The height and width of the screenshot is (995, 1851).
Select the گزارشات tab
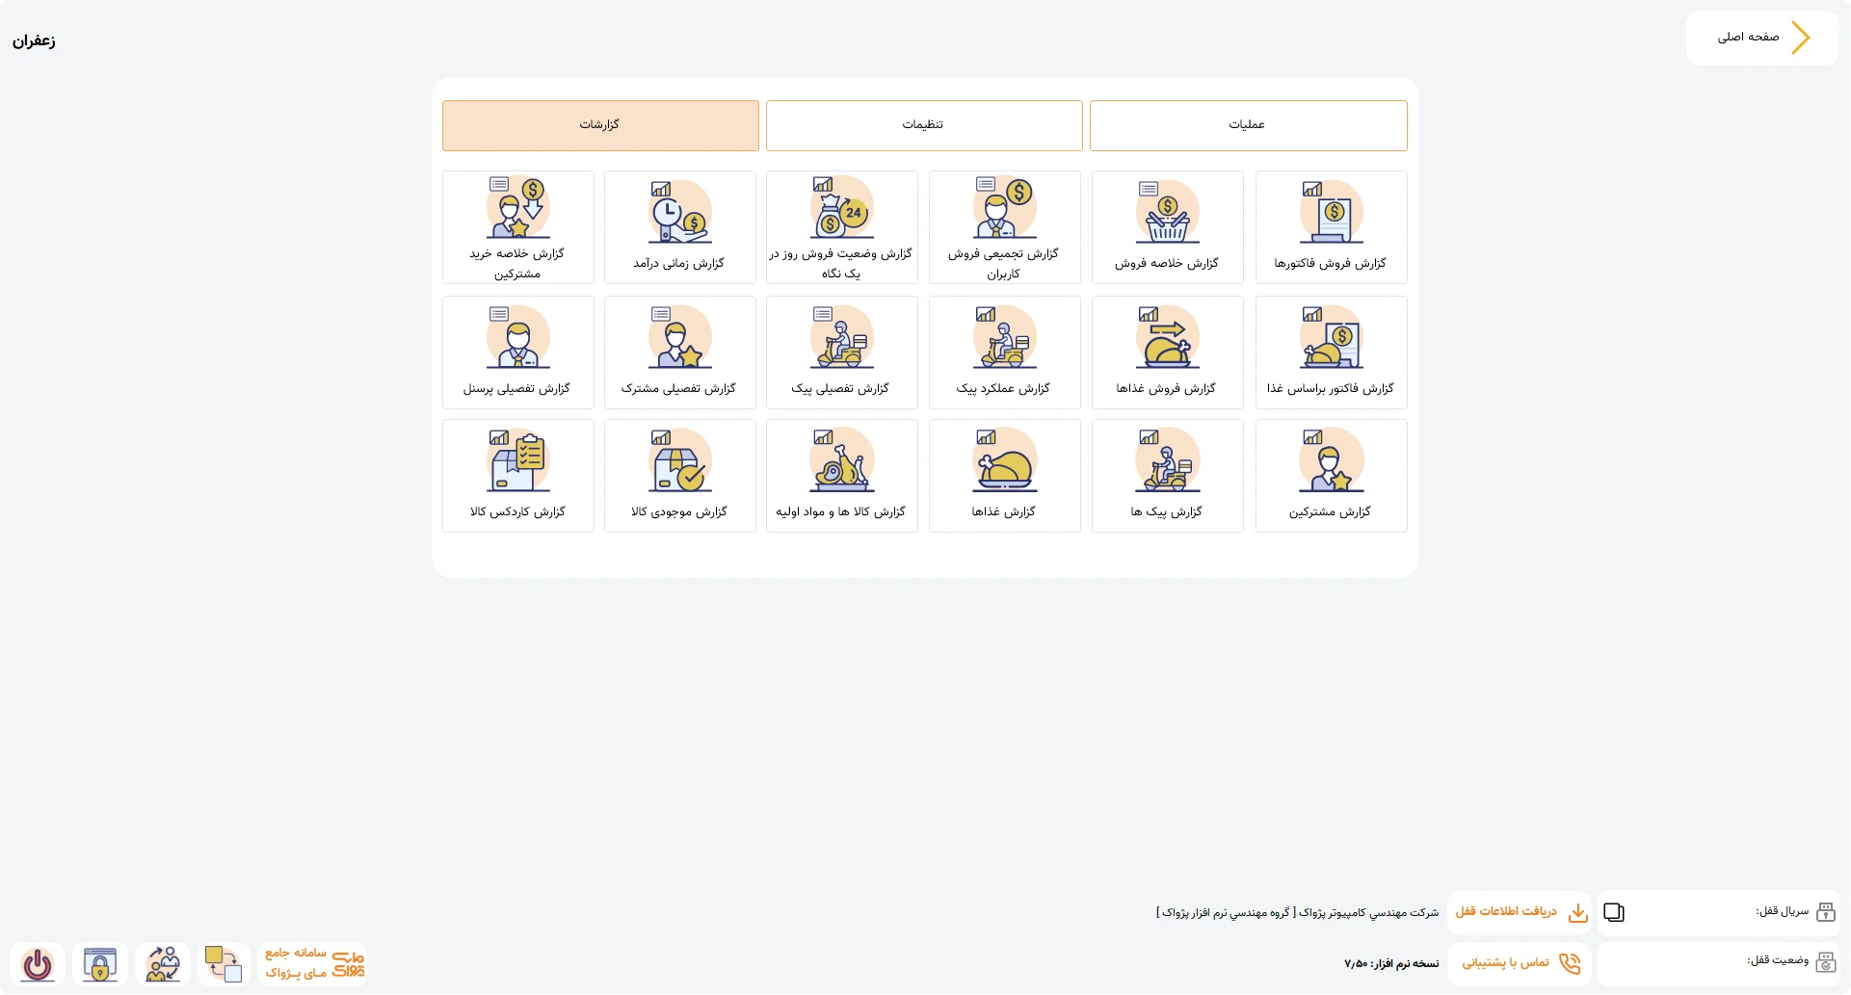click(x=600, y=125)
